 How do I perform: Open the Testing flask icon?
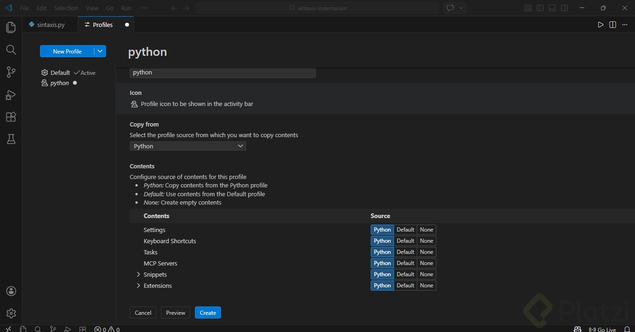point(11,139)
